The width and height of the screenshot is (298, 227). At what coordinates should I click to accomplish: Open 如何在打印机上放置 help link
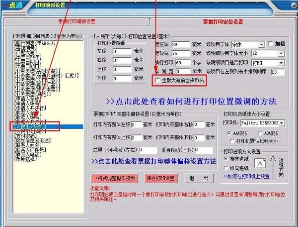point(249,176)
